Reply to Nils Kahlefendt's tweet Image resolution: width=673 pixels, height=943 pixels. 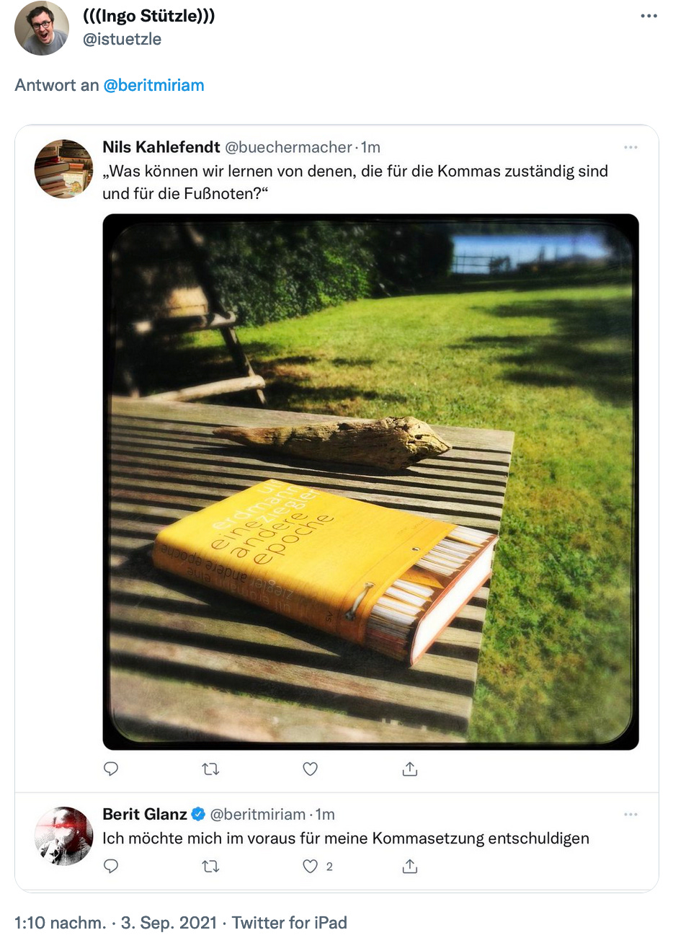[x=111, y=769]
